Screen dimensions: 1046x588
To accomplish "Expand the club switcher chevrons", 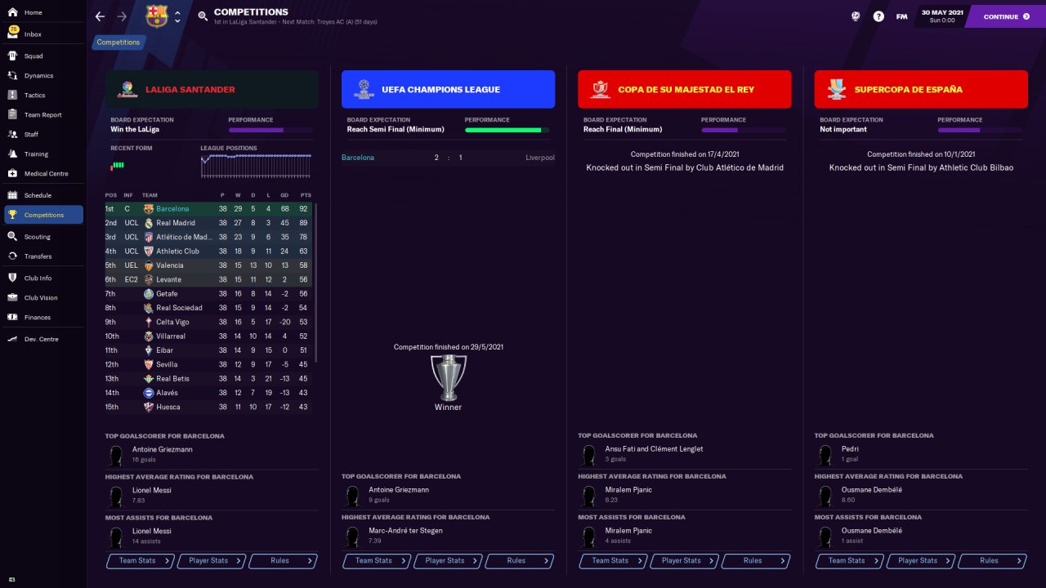I will (177, 16).
